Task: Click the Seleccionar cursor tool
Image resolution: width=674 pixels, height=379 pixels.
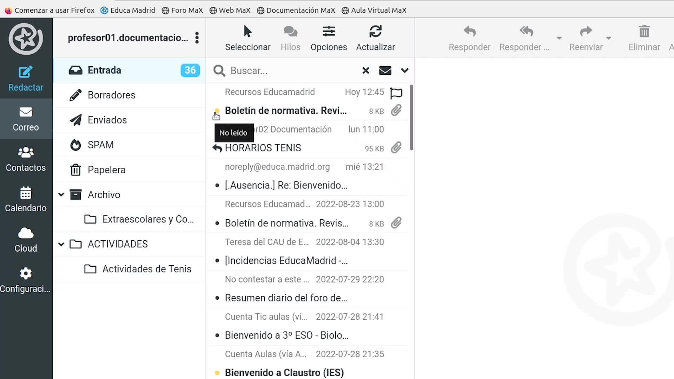Action: 247,32
